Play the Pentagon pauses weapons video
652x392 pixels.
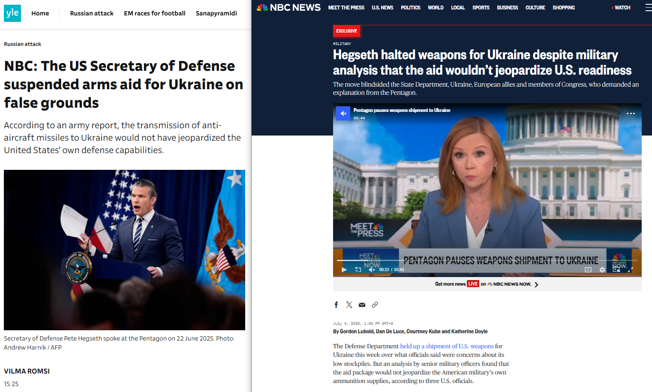click(x=344, y=270)
